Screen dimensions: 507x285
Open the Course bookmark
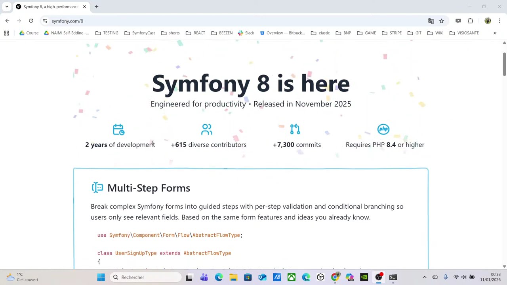29,33
